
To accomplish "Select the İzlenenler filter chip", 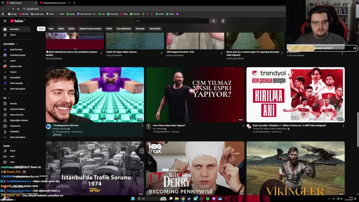I will pos(140,29).
